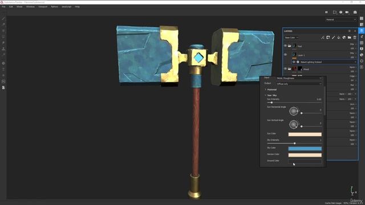Open the Edit menu
Screen dimensions: 365x205
click(11, 7)
